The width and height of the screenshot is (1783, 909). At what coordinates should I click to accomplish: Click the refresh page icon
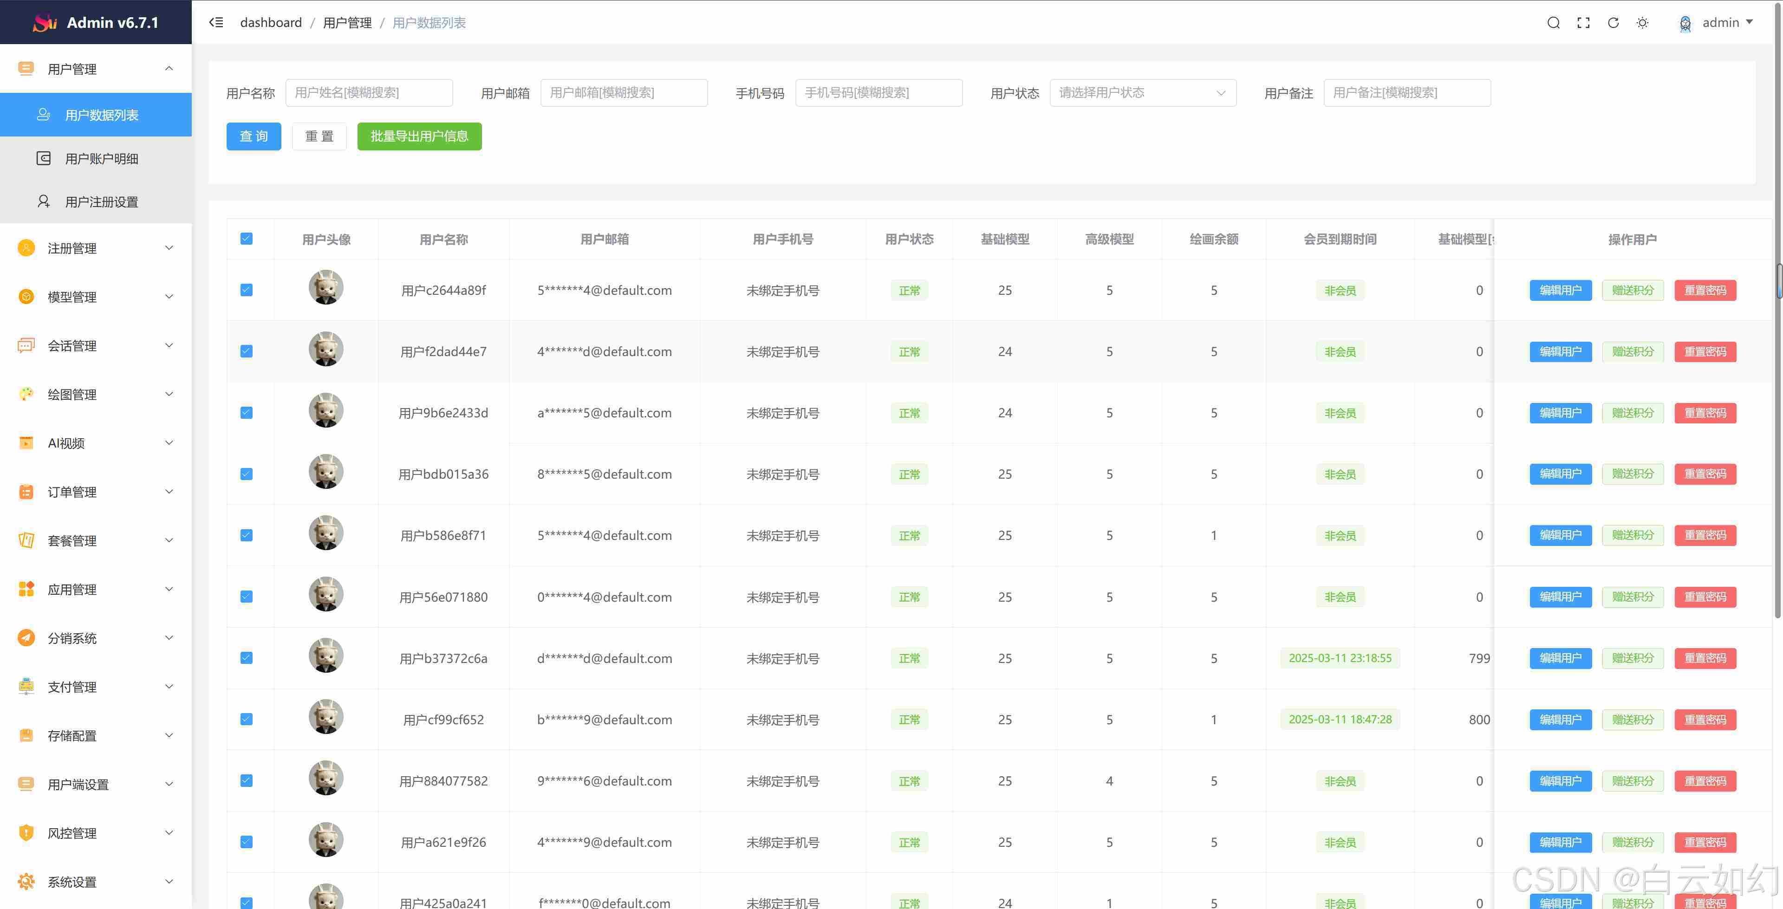[x=1613, y=23]
